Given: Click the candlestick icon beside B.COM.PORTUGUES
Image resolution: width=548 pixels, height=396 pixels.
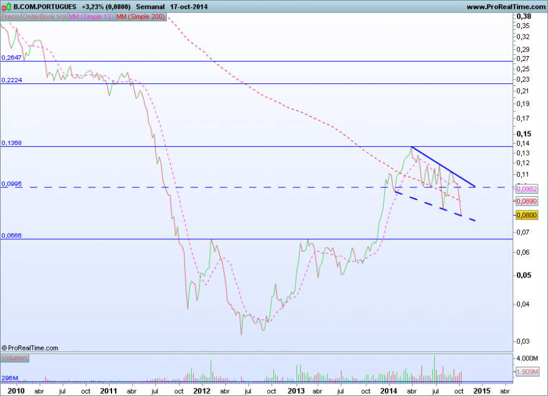Looking at the screenshot, I should [x=6, y=7].
